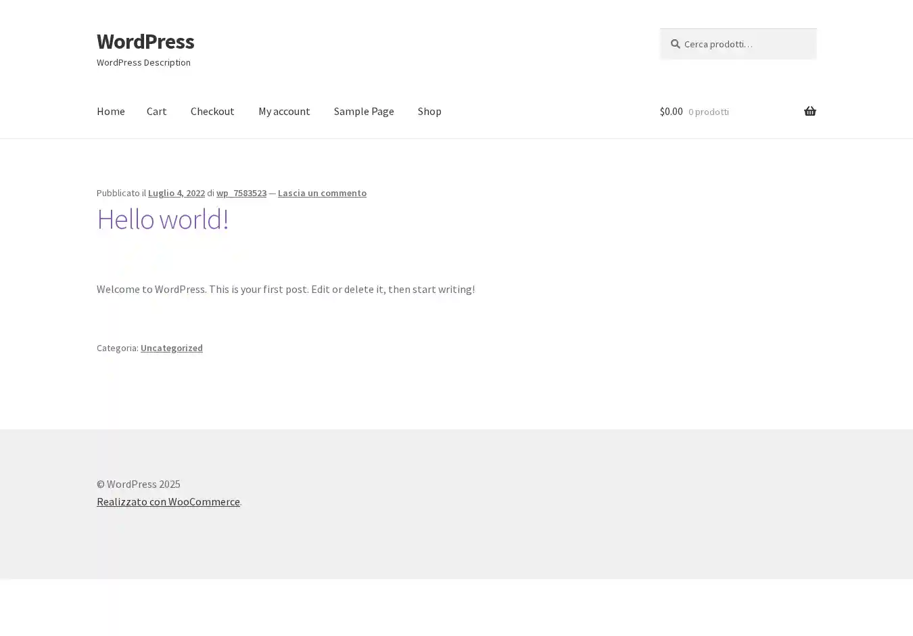Visit the Shop menu link
Image resolution: width=913 pixels, height=636 pixels.
[429, 111]
